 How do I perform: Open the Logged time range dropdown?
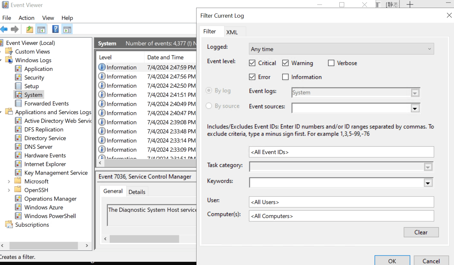[429, 49]
